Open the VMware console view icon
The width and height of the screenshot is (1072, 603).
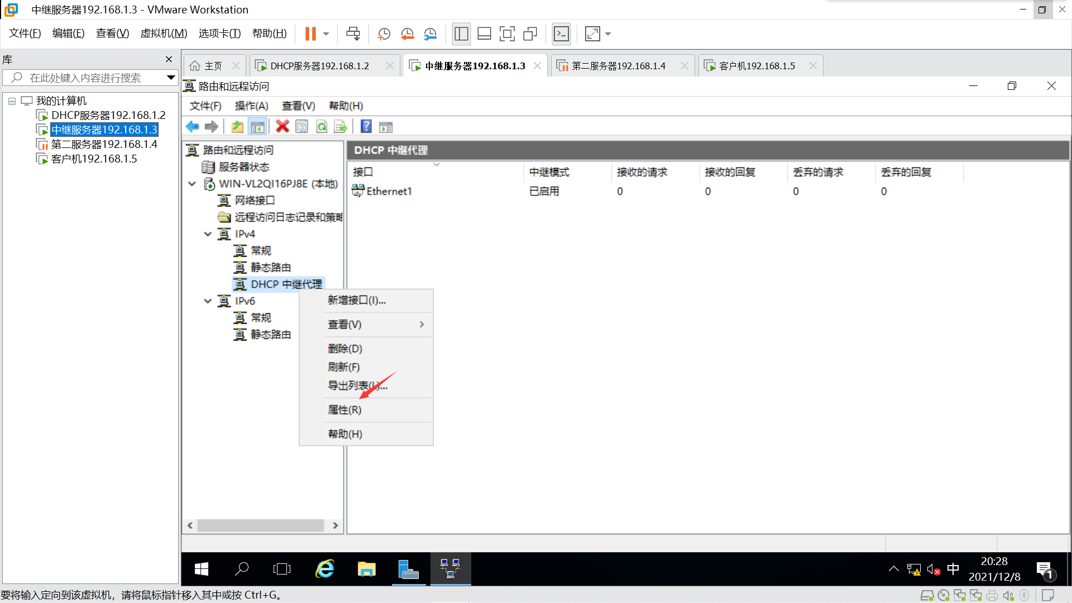coord(561,34)
